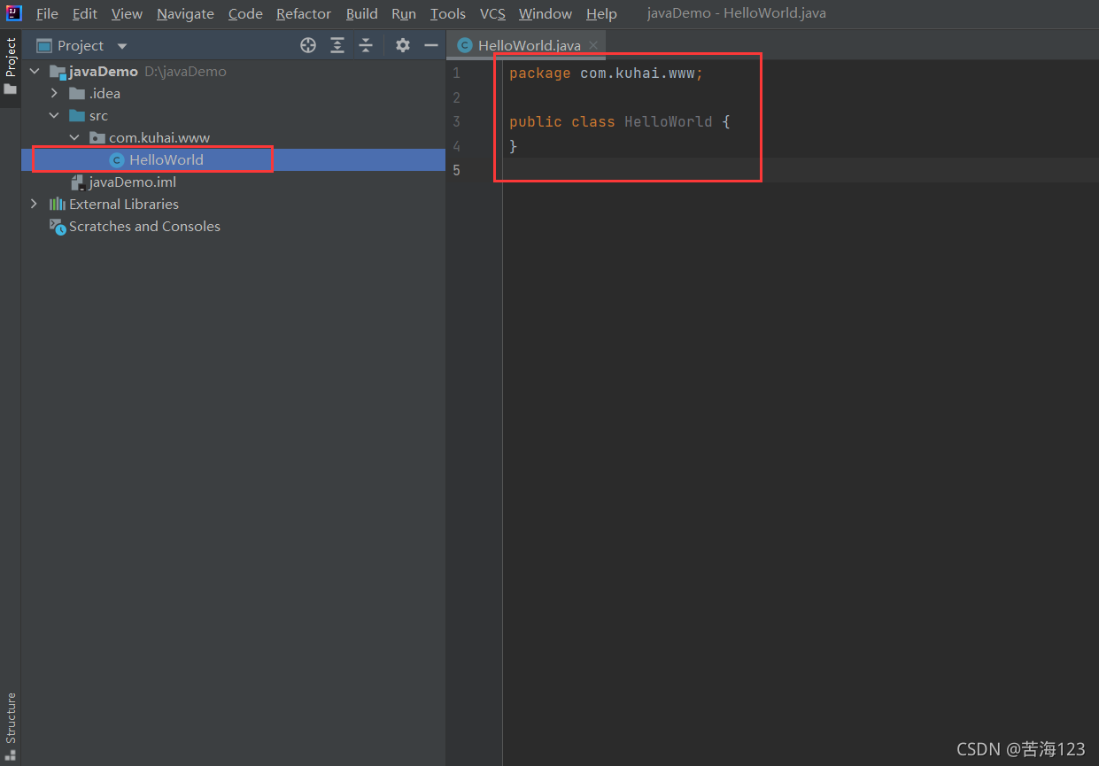This screenshot has width=1099, height=766.
Task: Select External Libraries in tree
Action: pyautogui.click(x=233, y=205)
